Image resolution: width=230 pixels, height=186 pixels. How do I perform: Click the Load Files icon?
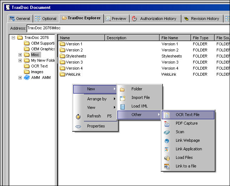[x=167, y=158]
